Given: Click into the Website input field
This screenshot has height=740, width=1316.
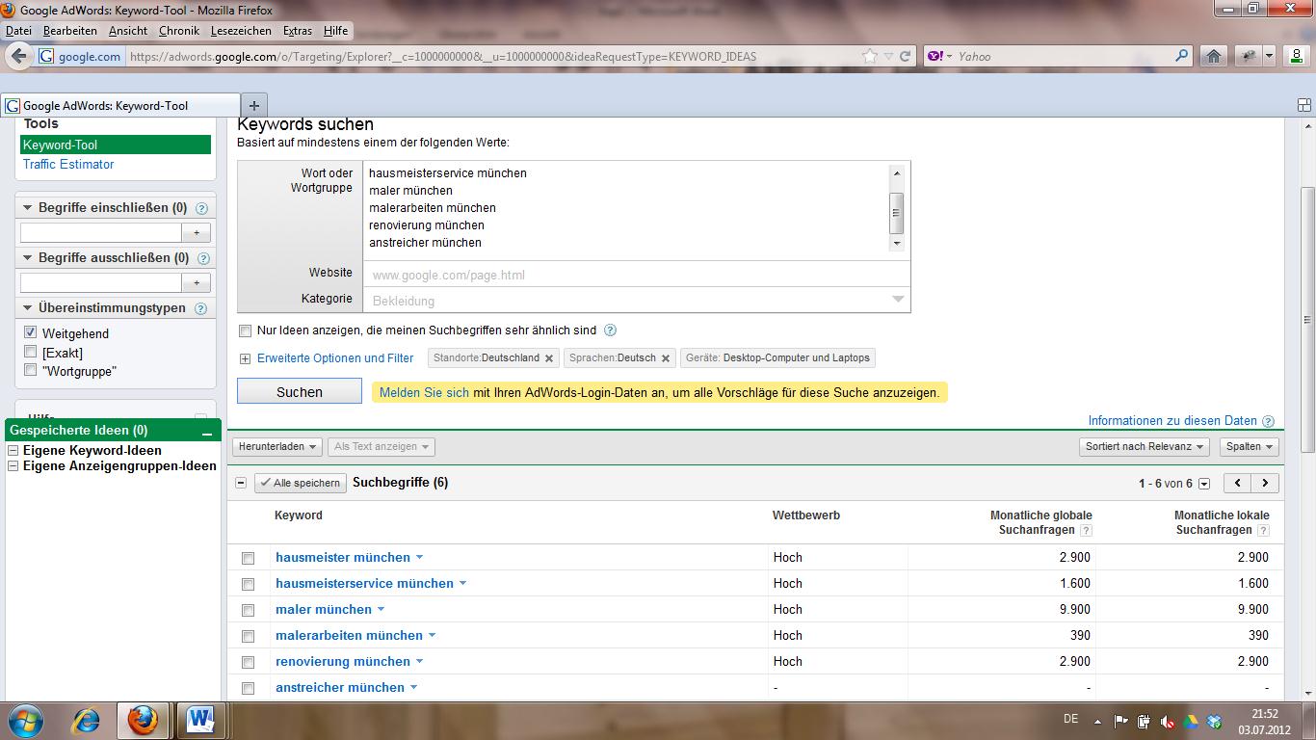Looking at the screenshot, I should (x=637, y=275).
